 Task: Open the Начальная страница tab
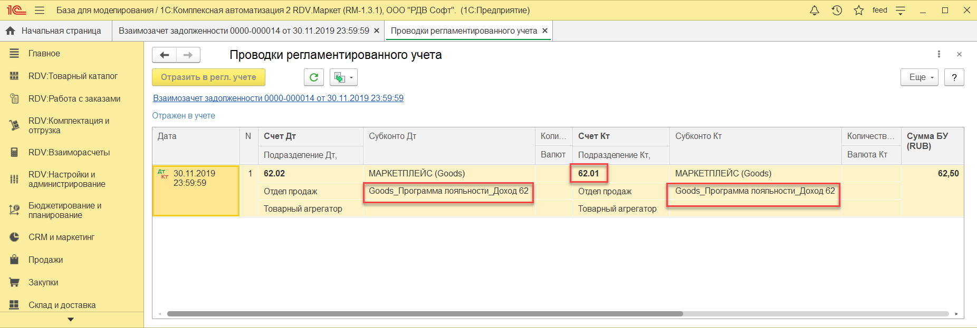[x=55, y=31]
